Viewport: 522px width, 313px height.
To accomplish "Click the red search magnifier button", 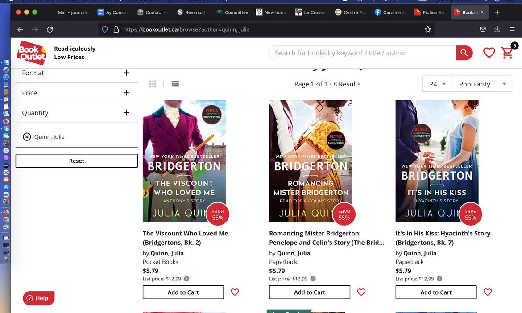I will click(464, 53).
